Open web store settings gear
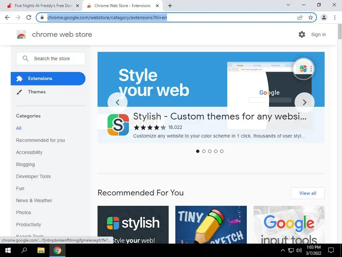342x257 pixels. [x=302, y=34]
